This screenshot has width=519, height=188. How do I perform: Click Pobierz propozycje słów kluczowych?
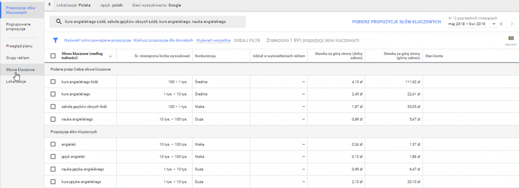tap(396, 22)
